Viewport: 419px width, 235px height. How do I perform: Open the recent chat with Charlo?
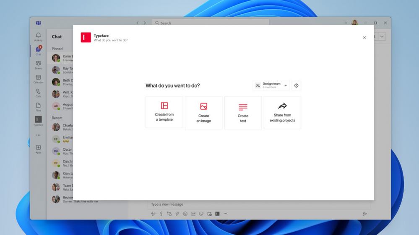[60, 127]
